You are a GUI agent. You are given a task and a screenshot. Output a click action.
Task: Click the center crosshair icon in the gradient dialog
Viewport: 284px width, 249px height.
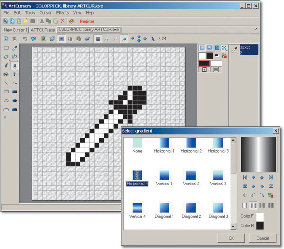point(245,195)
